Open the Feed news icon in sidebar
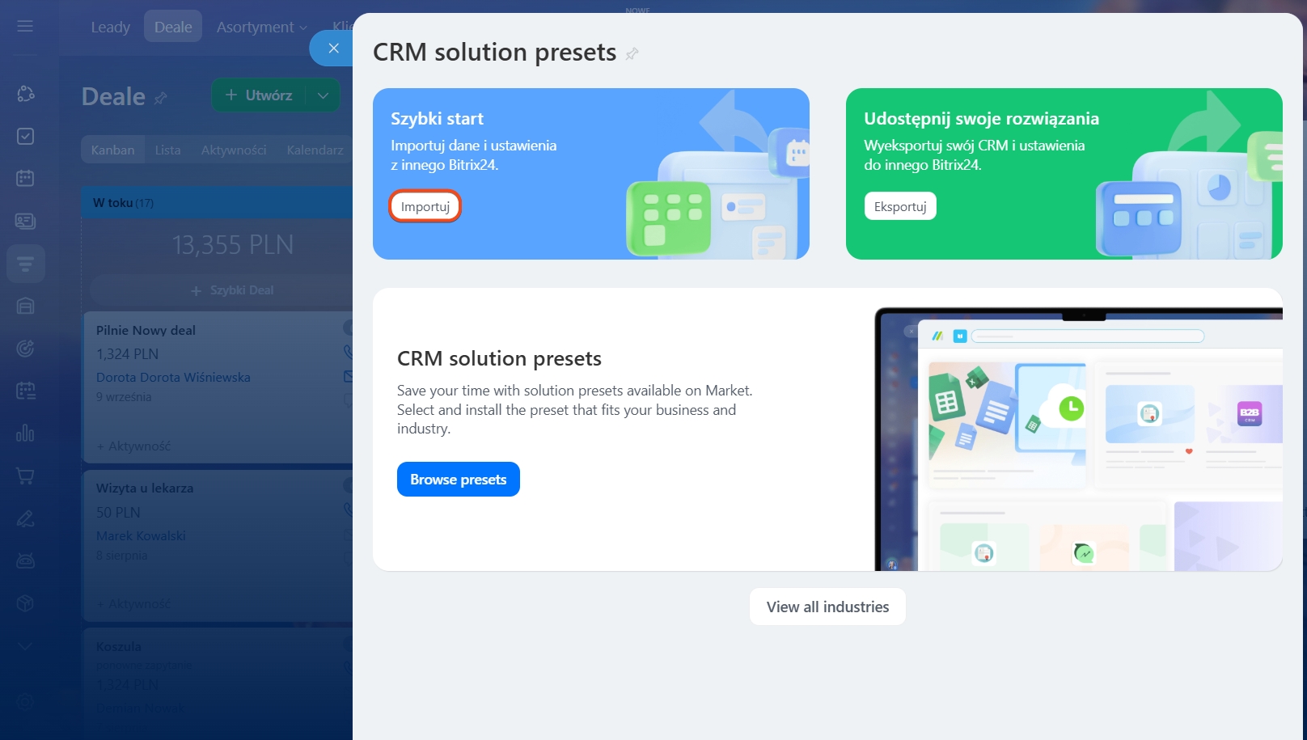The width and height of the screenshot is (1307, 740). 25,221
